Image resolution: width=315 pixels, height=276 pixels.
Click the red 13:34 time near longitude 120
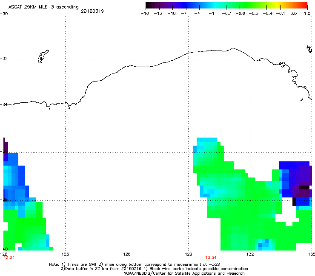coord(9,258)
